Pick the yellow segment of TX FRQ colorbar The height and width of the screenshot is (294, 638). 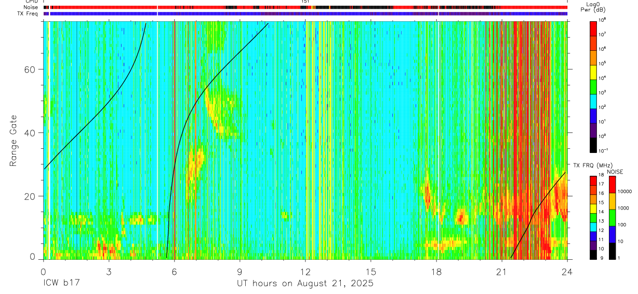pos(592,208)
